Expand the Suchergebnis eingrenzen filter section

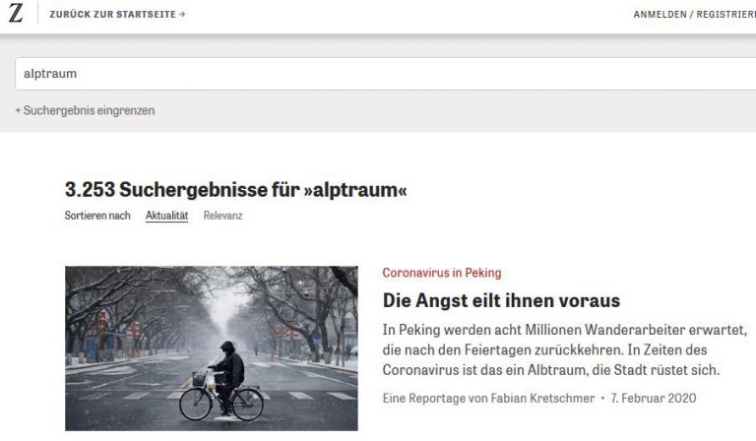click(89, 111)
